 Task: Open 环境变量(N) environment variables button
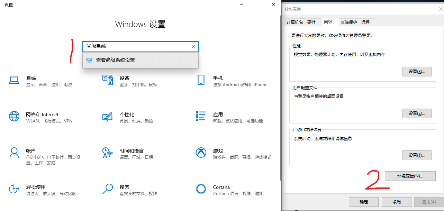pyautogui.click(x=410, y=176)
